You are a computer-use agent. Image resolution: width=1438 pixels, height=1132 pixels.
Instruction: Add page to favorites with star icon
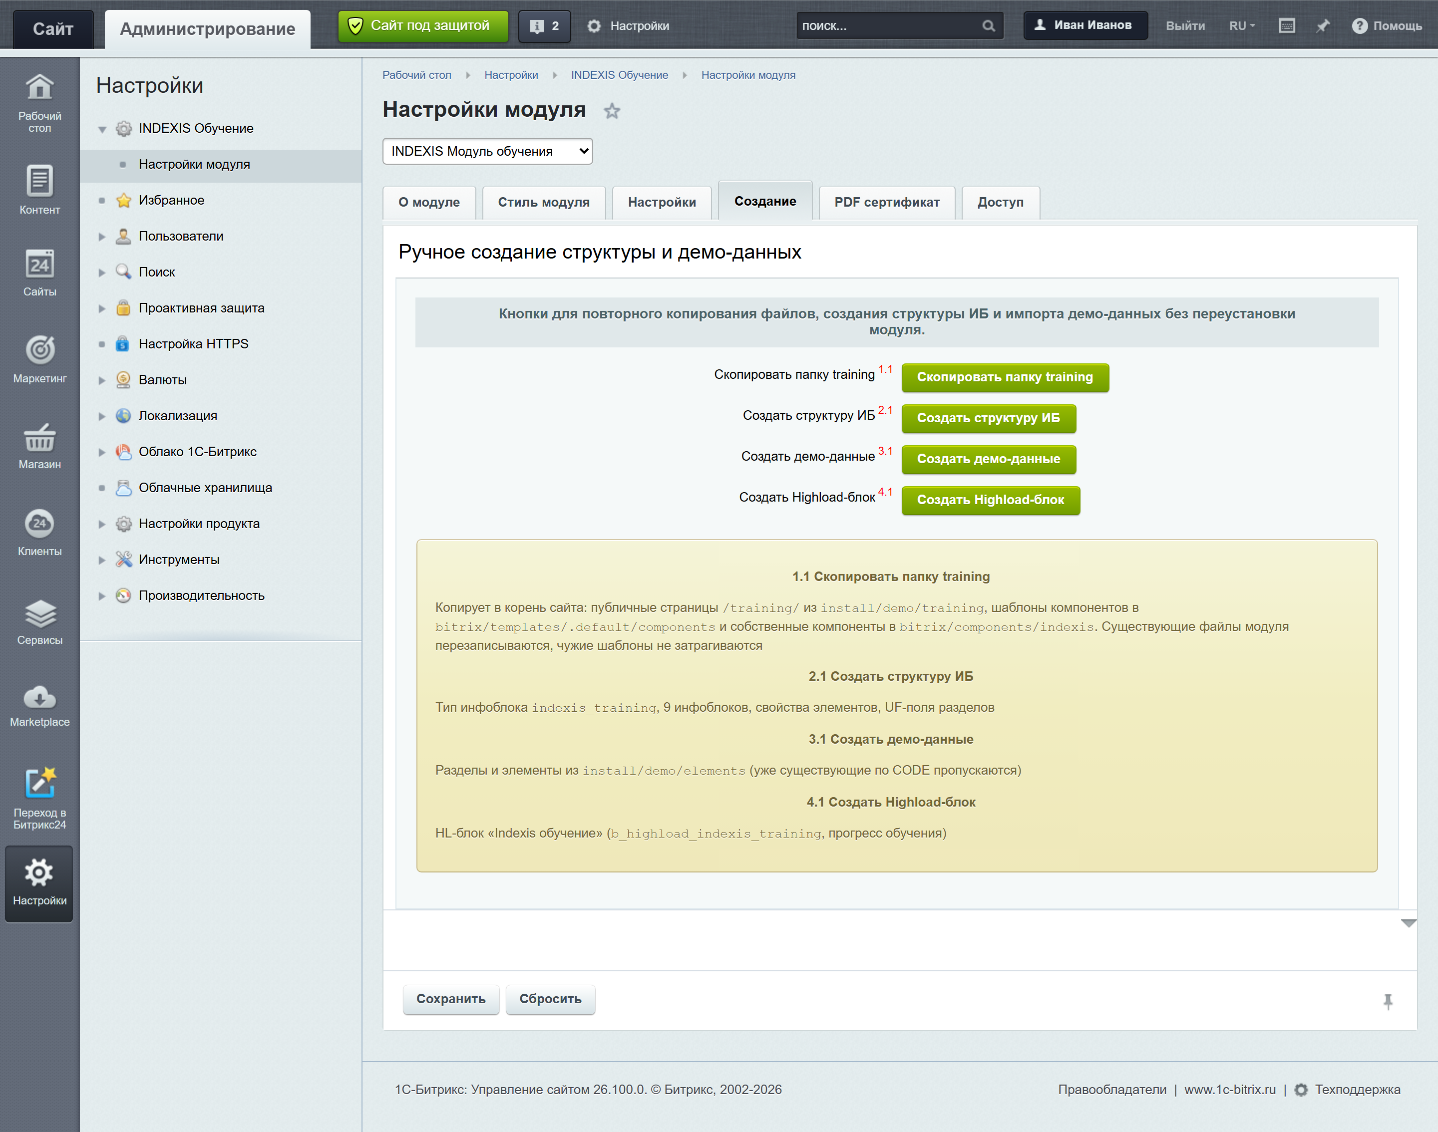coord(612,111)
